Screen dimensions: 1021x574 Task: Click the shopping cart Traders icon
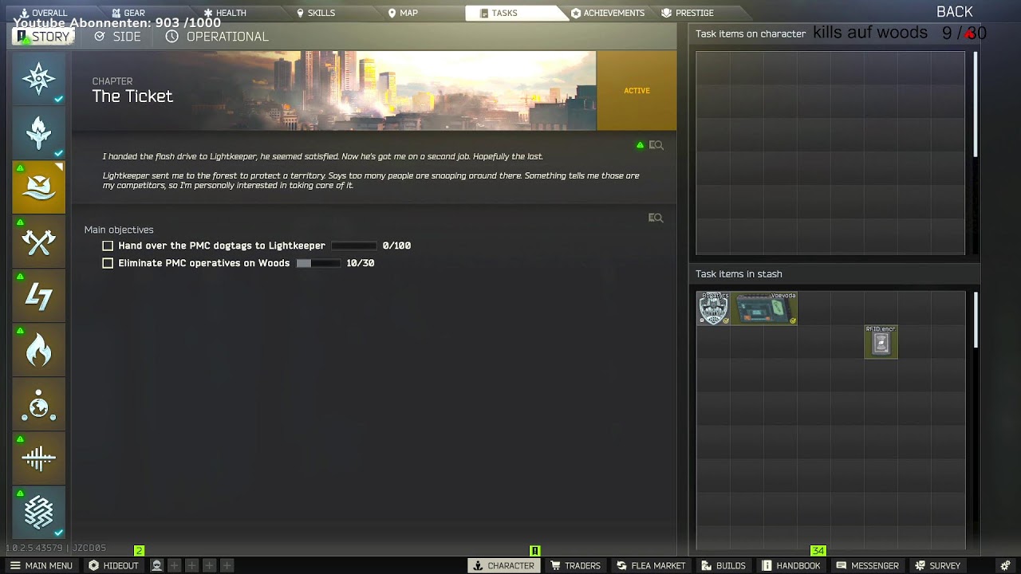555,565
